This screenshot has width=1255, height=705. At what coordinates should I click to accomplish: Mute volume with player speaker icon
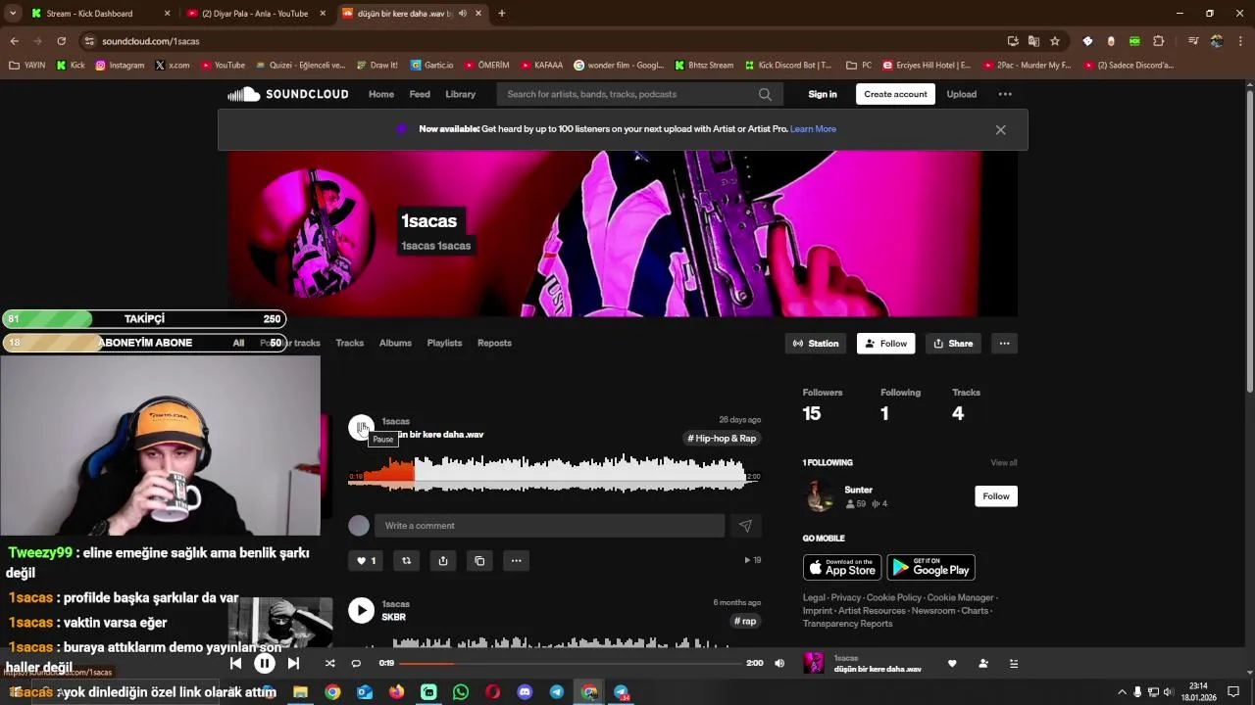tap(779, 663)
